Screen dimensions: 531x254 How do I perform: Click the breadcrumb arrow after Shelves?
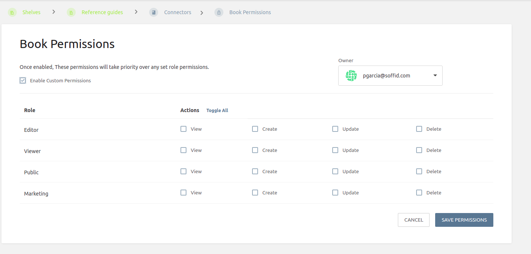coord(54,12)
